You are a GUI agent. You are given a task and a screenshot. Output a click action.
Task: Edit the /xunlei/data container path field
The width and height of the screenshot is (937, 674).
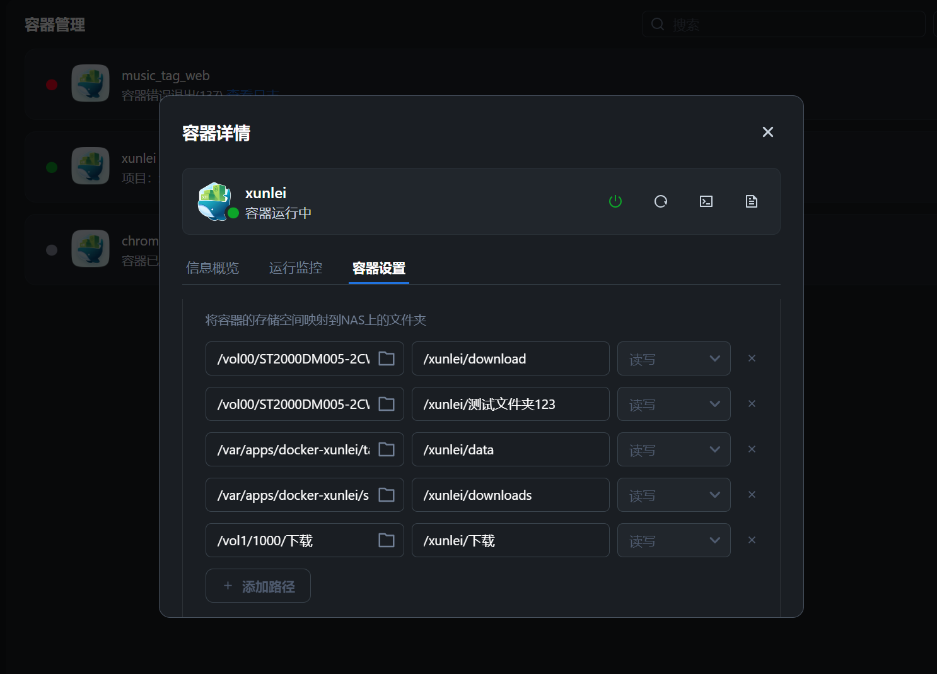click(x=511, y=449)
